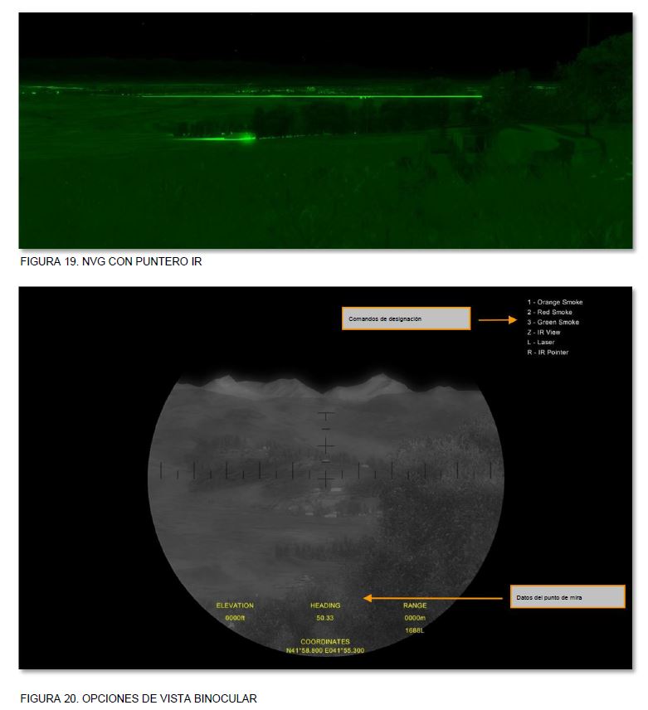Click the HEADING value 50.33
Viewport: 648px width, 710px height.
click(x=324, y=618)
